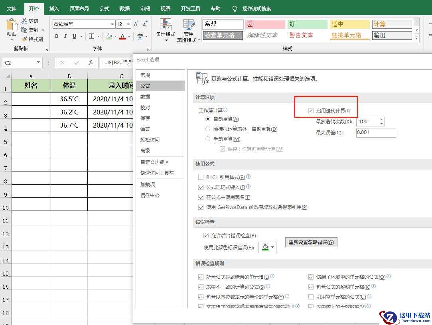432x325 pixels.
Task: Switch to the 插入 ribbon tab
Action: pos(54,8)
